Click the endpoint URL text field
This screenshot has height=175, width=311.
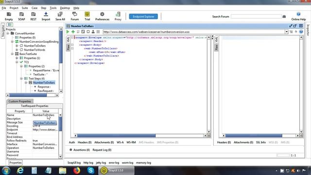(194, 32)
